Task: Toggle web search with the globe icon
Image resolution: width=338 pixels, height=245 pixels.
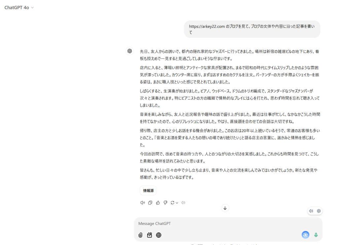Action: click(x=158, y=235)
